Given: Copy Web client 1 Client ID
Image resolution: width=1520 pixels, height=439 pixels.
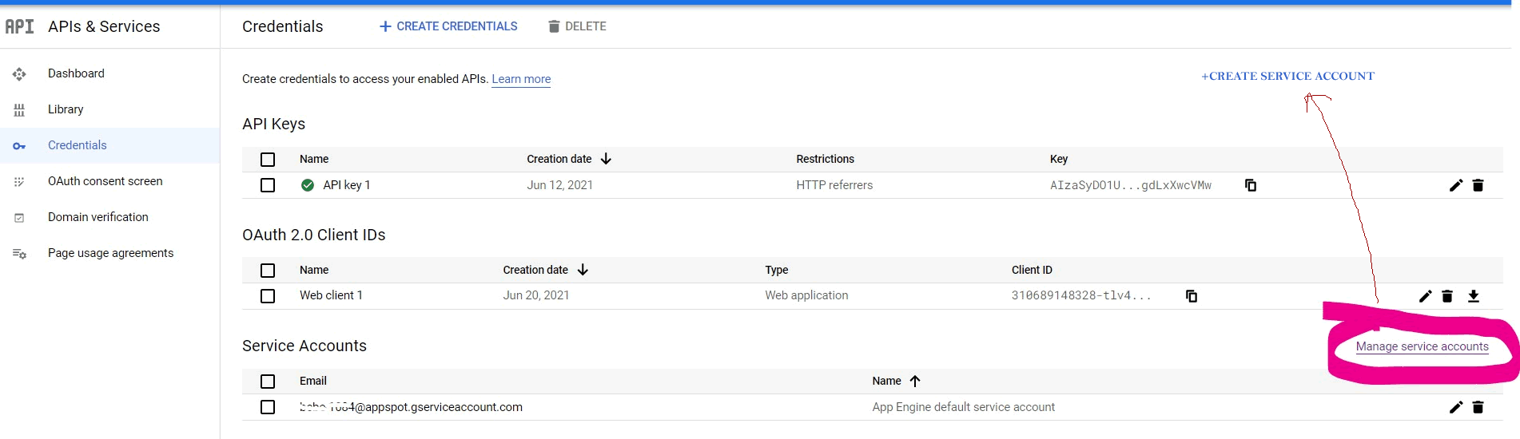Looking at the screenshot, I should tap(1191, 296).
